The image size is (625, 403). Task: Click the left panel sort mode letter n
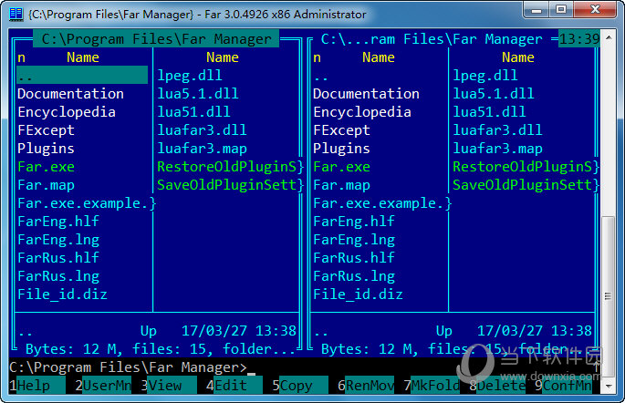22,57
